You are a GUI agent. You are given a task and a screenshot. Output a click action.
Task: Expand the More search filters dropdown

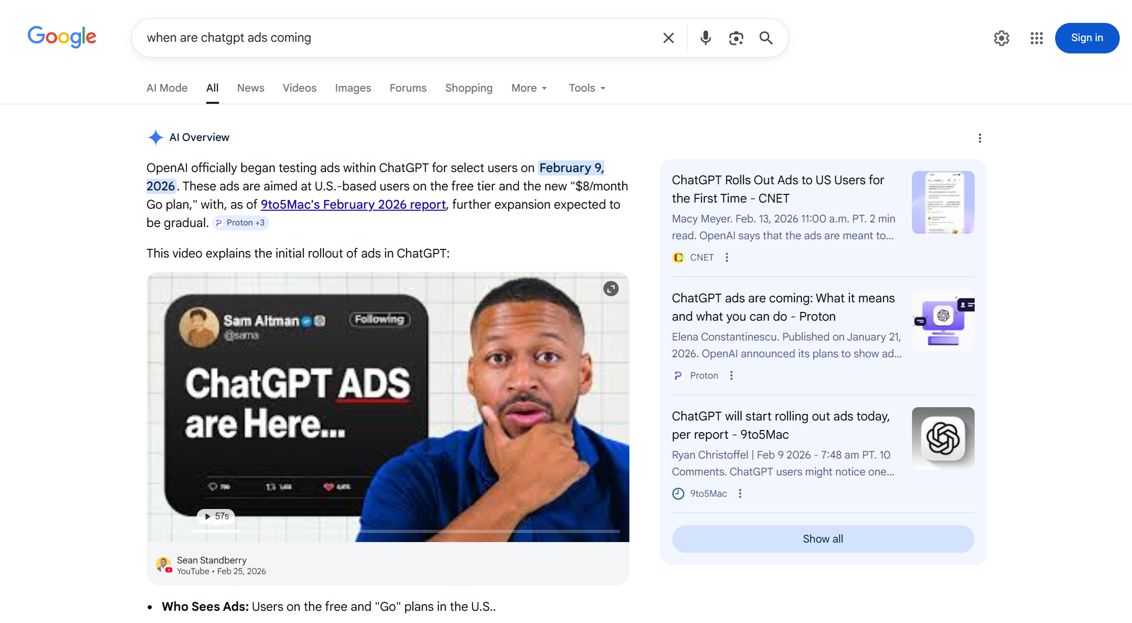point(529,88)
